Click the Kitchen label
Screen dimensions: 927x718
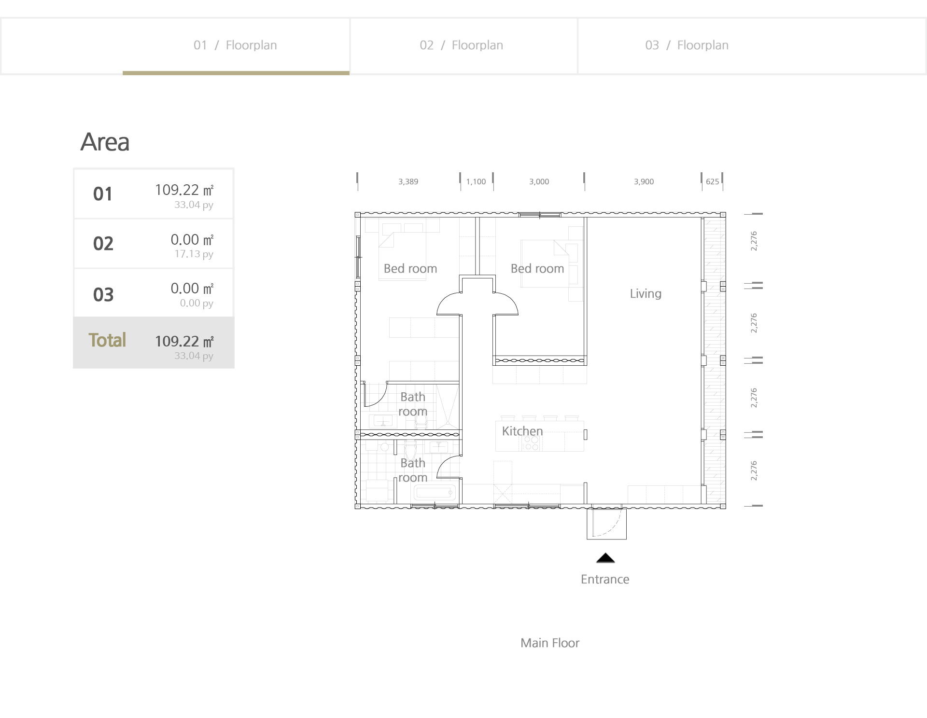[x=522, y=431]
